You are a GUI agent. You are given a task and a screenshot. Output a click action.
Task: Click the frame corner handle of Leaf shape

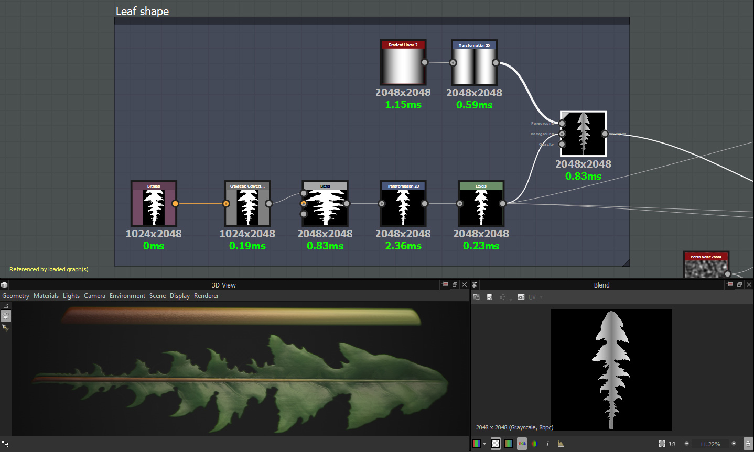[x=626, y=262]
